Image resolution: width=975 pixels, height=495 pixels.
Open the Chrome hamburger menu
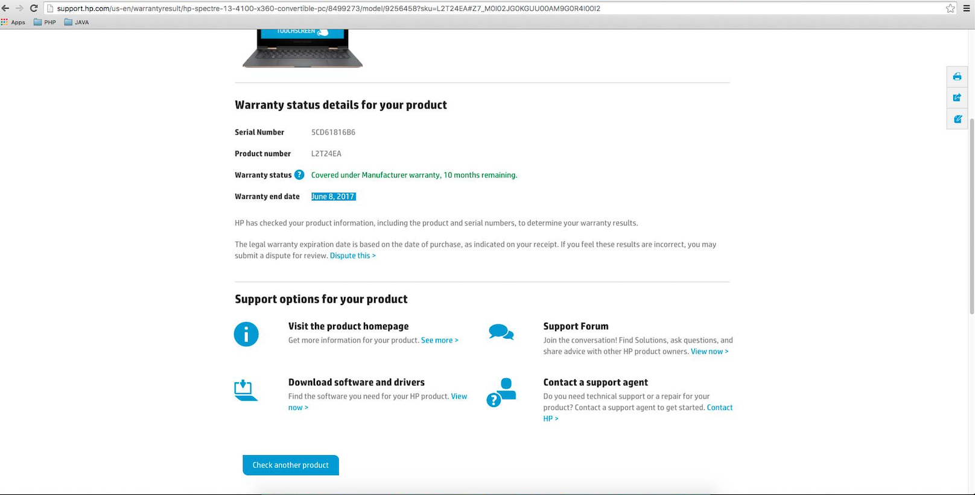click(967, 8)
